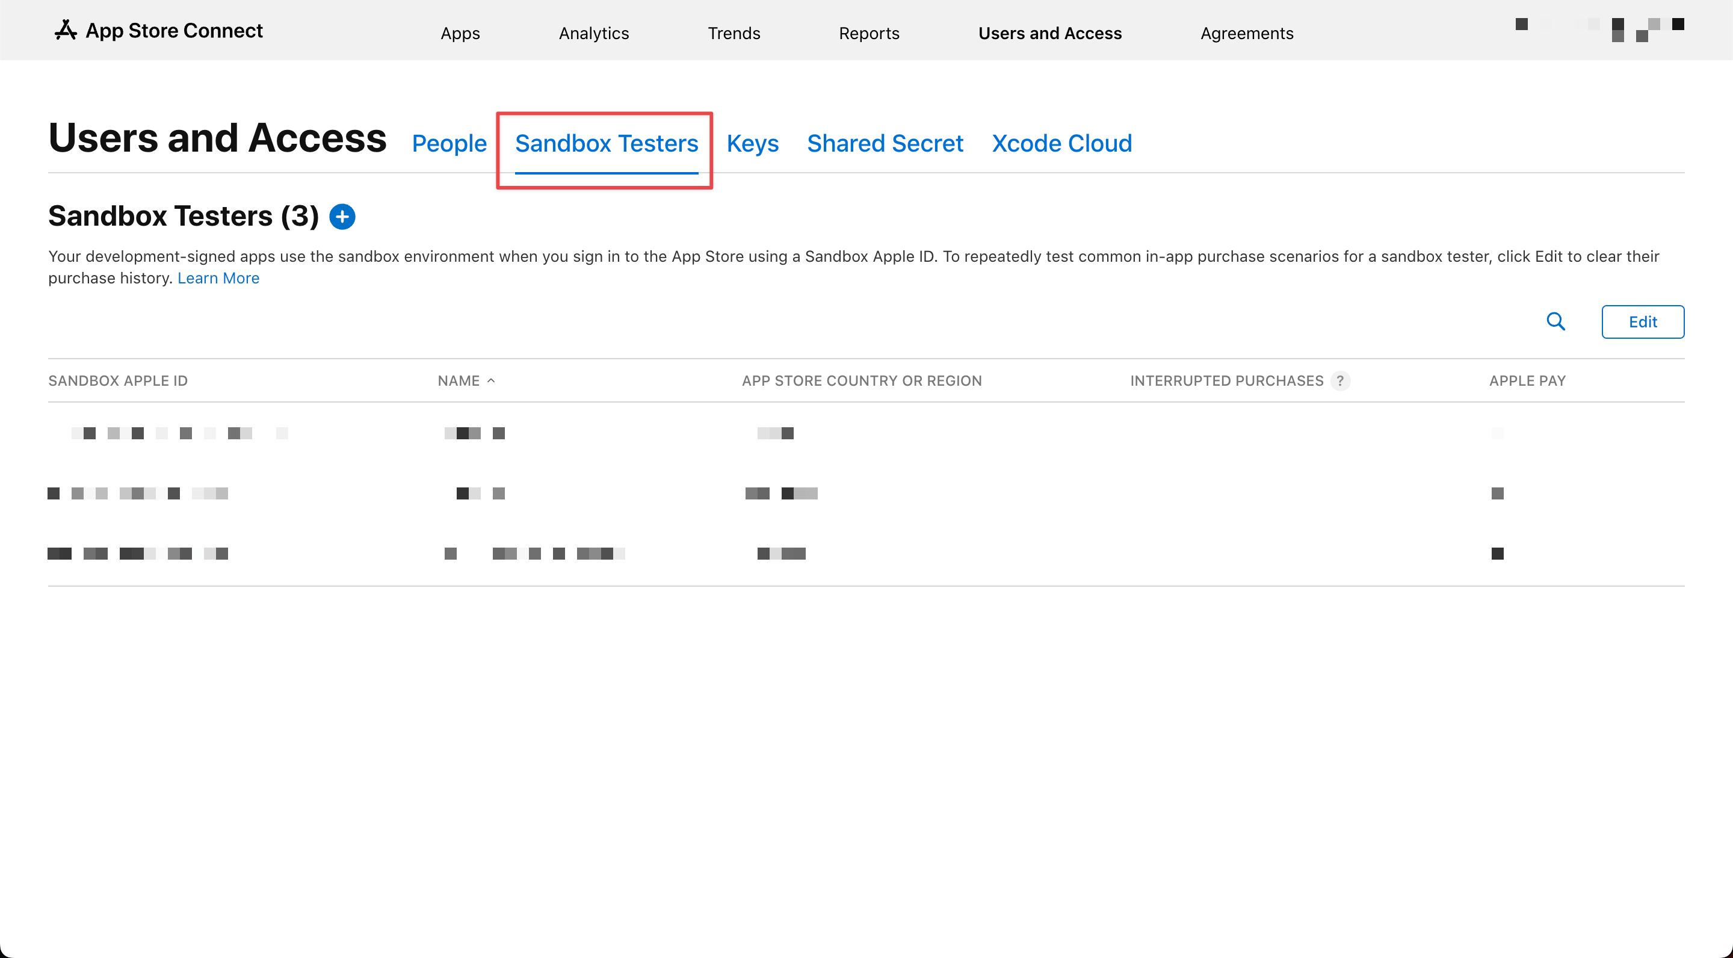Click the App Store Connect title text
The width and height of the screenshot is (1733, 958).
173,30
